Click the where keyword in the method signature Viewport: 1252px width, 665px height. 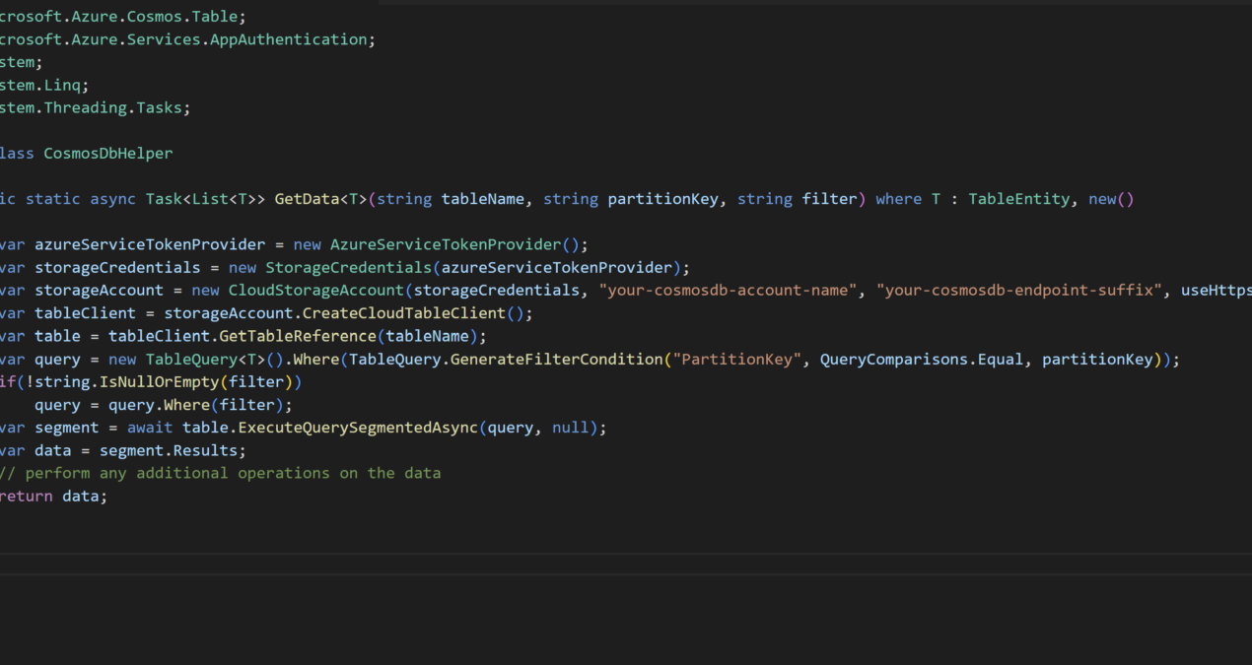coord(898,199)
